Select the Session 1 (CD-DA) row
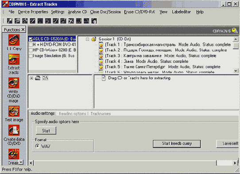The height and width of the screenshot is (174, 240). coord(115,39)
